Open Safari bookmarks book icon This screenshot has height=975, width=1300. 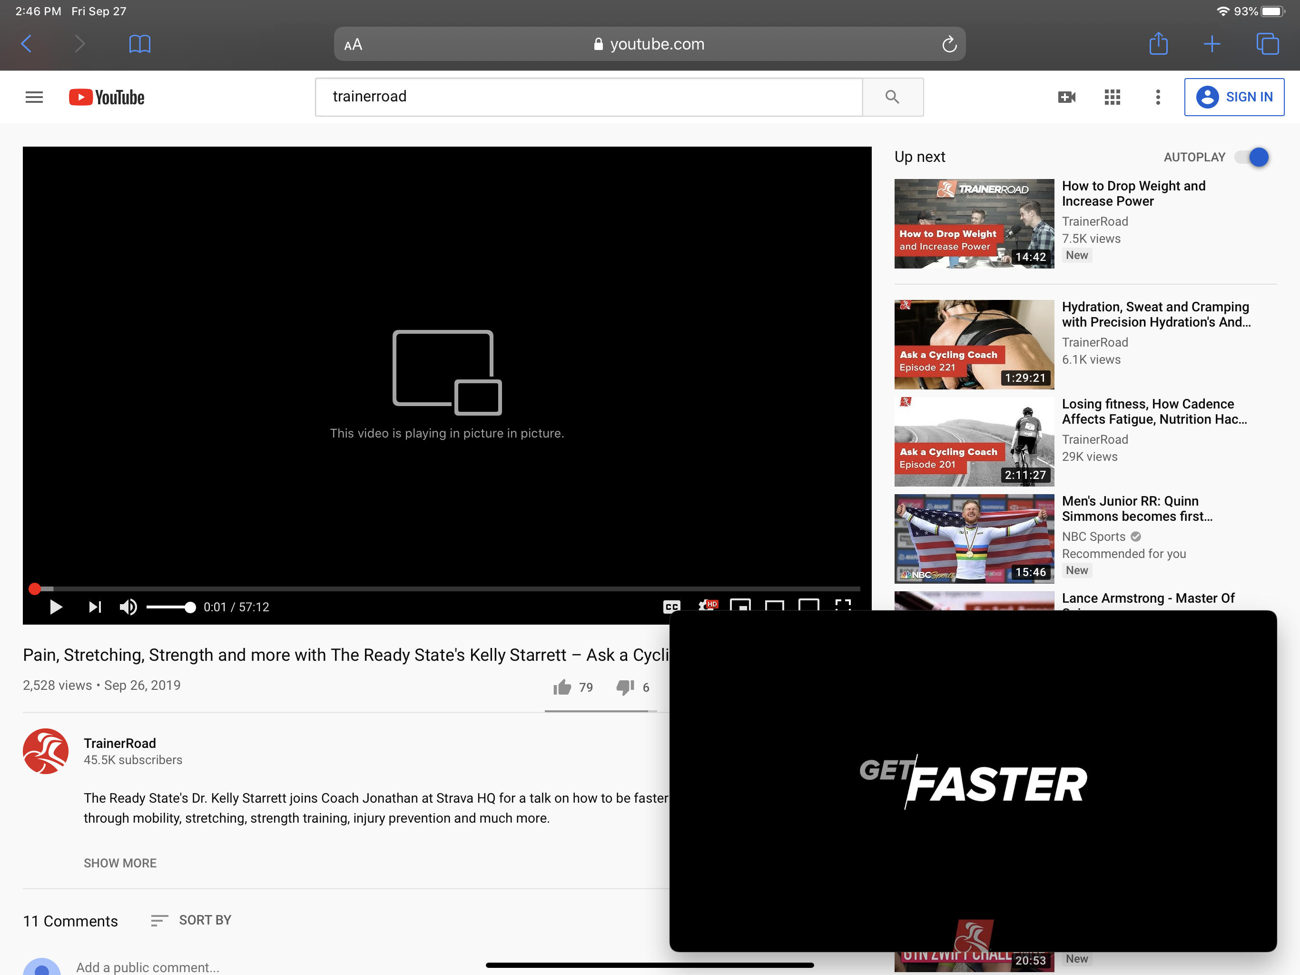click(139, 43)
